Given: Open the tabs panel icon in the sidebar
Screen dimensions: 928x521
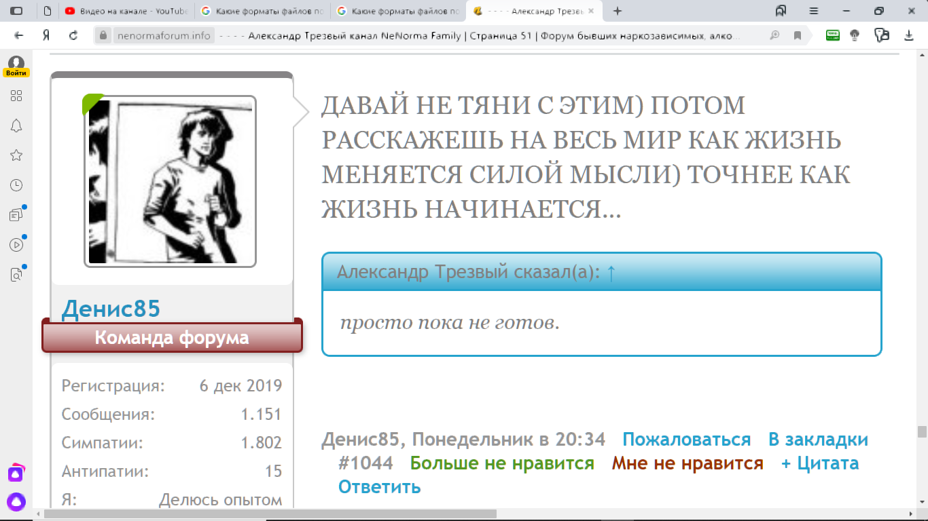Looking at the screenshot, I should coord(16,214).
